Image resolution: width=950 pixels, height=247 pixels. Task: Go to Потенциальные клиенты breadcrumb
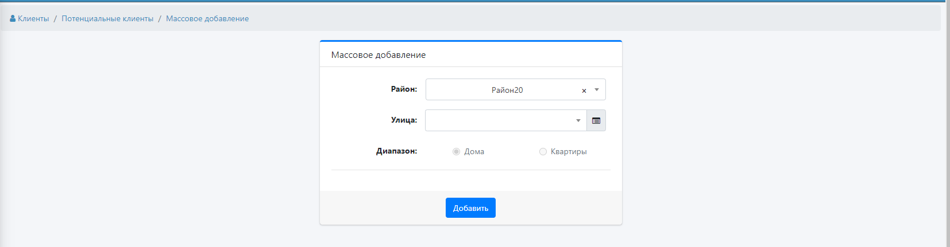tap(107, 19)
